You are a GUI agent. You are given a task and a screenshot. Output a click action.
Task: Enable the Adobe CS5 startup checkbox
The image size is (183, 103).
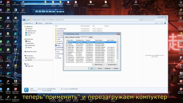click(x=67, y=49)
